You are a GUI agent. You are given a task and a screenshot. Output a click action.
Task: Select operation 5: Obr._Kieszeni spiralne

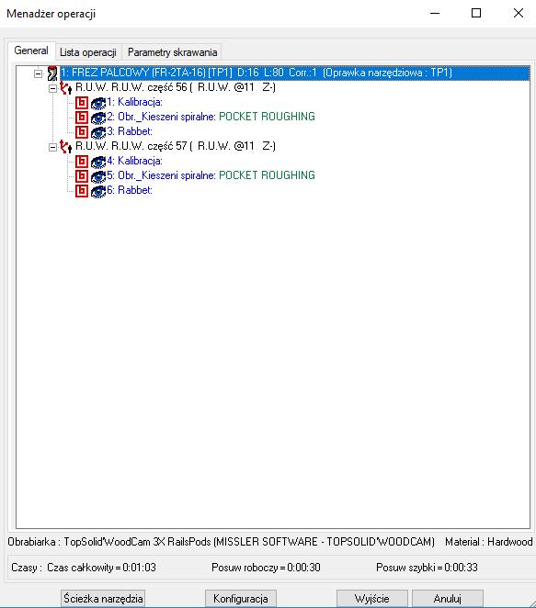click(211, 176)
